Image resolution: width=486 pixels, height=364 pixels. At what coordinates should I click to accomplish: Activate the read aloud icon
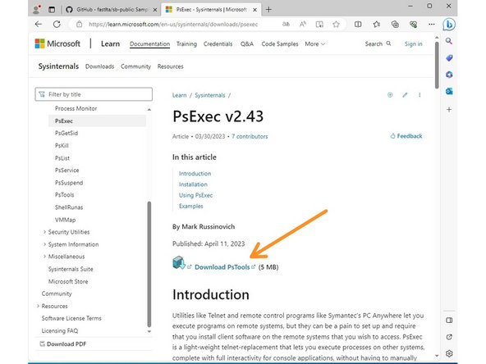pyautogui.click(x=303, y=24)
